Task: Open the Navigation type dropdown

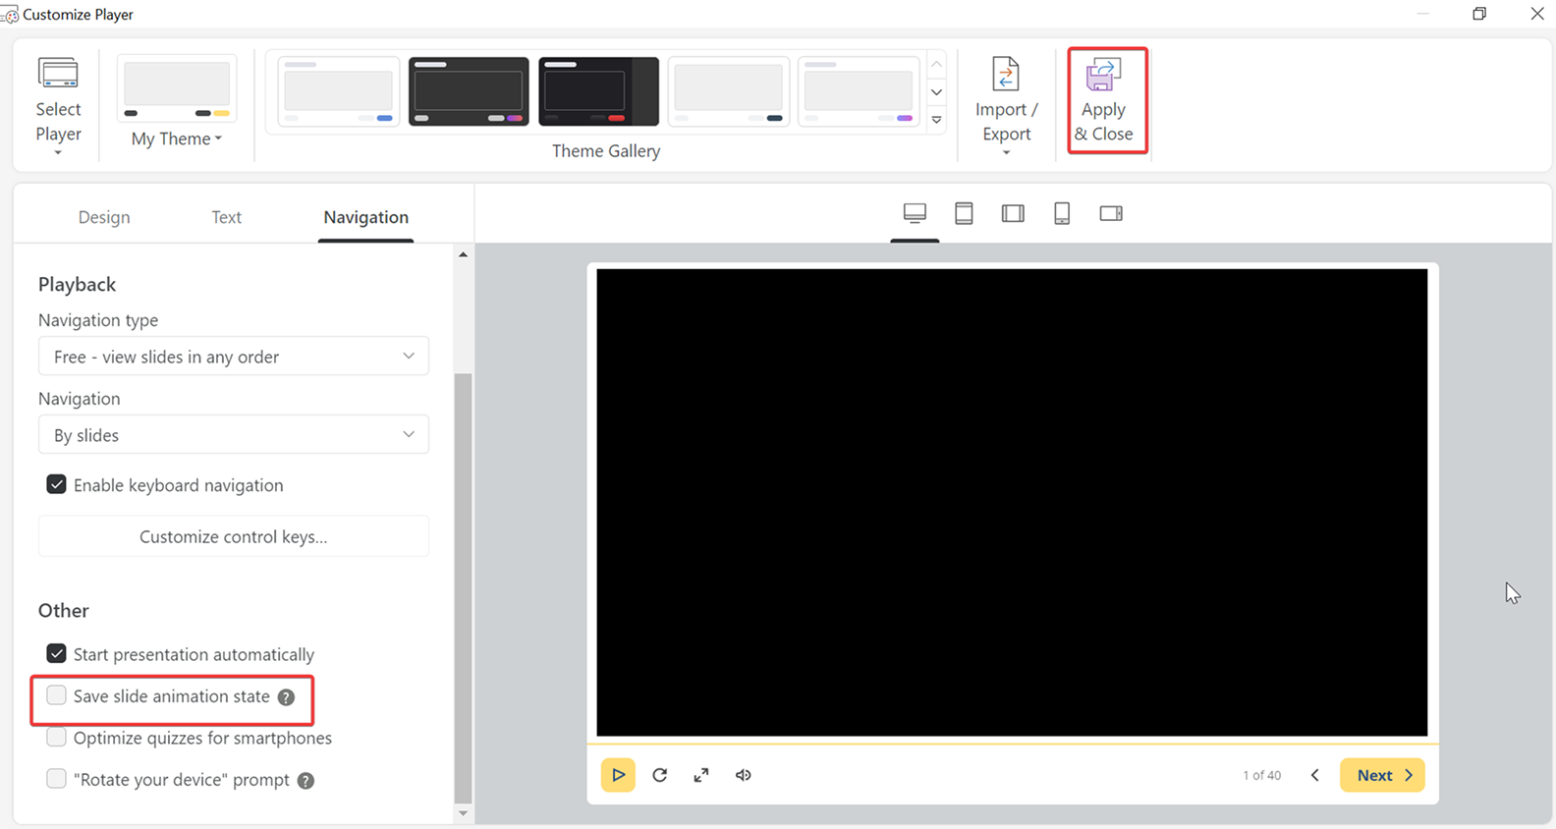Action: [234, 357]
